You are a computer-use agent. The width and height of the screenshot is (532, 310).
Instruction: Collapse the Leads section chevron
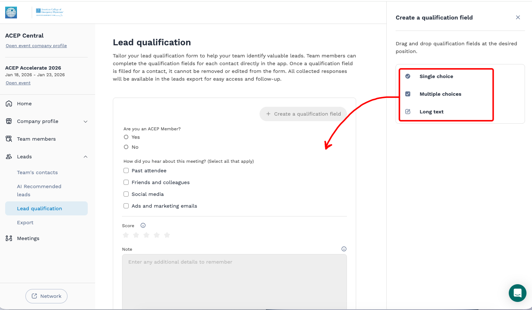tap(86, 156)
